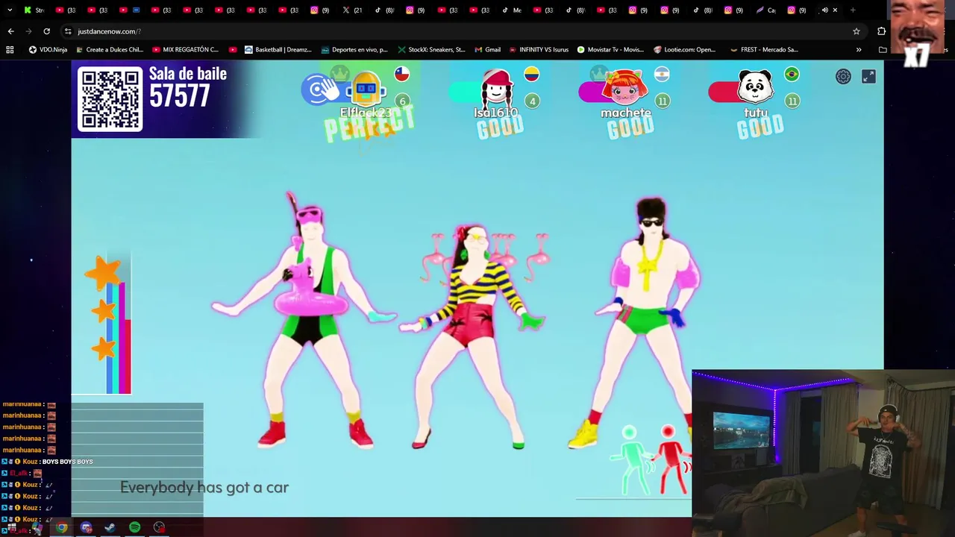Open the Basketball | Dreamz bookmark
This screenshot has height=537, width=955.
point(278,50)
